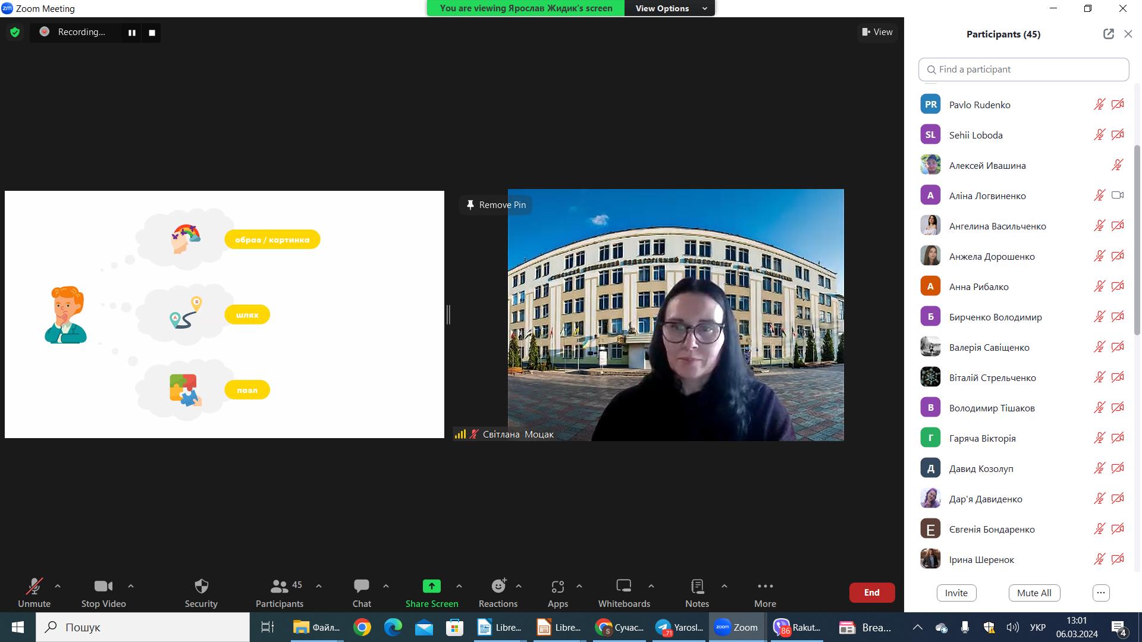Pop out the Participants panel
Viewport: 1142px width, 642px height.
point(1108,34)
